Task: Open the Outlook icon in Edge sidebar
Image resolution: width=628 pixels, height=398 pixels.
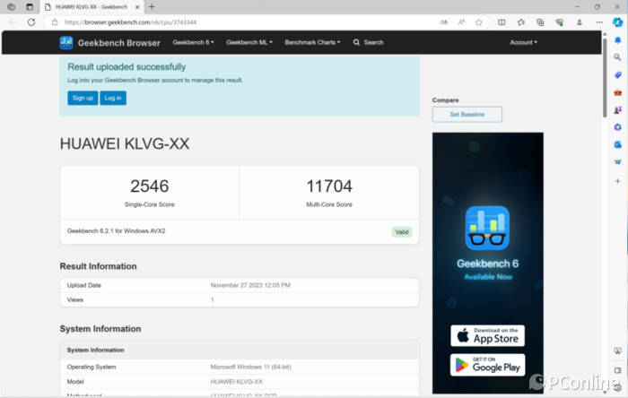Action: click(x=617, y=144)
